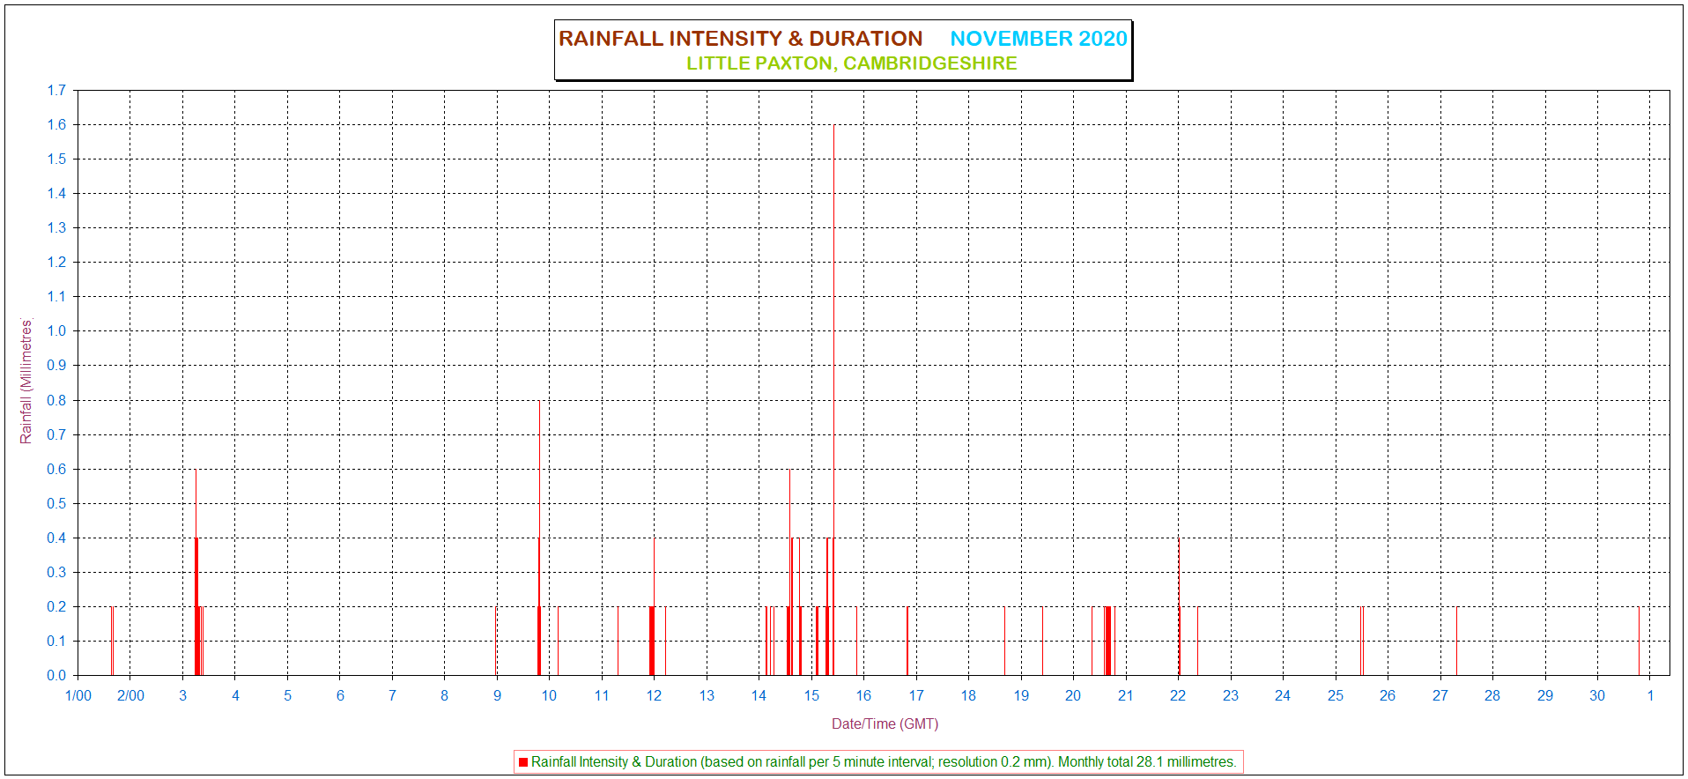
Task: Click the y-axis value 1.7
Action: (x=56, y=90)
